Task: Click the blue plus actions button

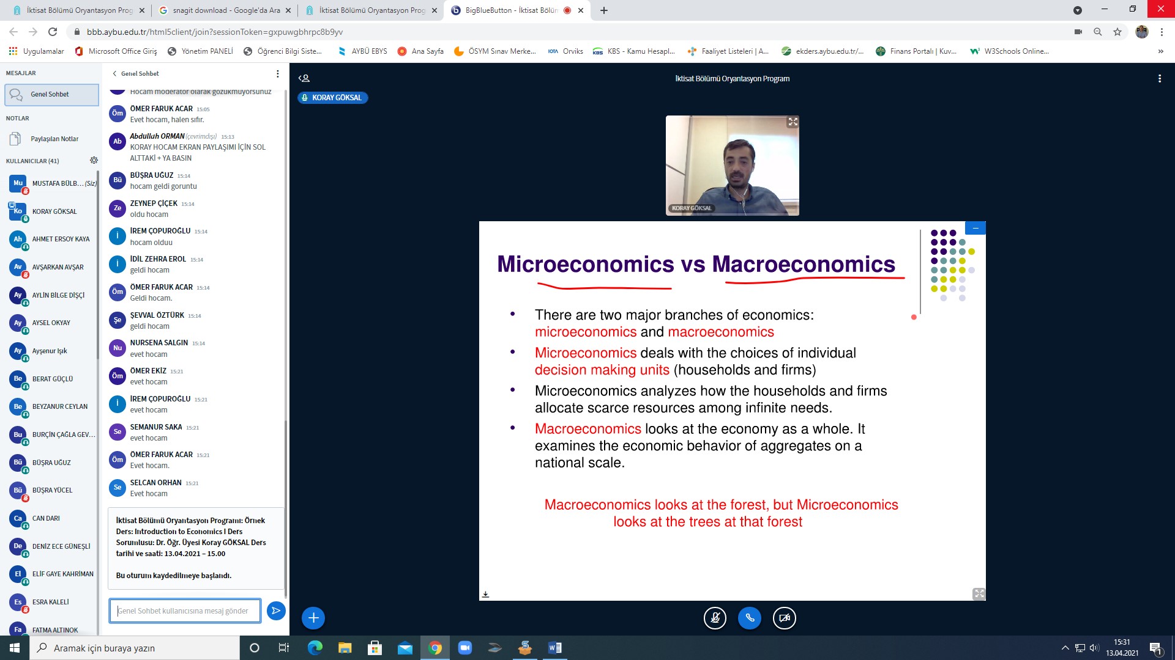Action: pos(313,618)
